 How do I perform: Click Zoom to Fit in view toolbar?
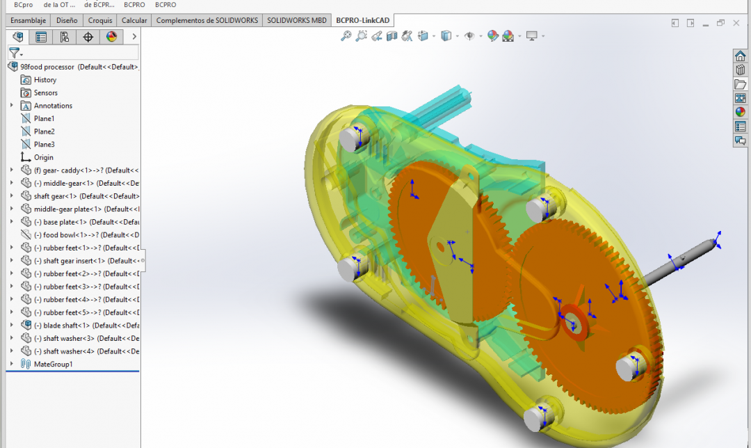346,36
